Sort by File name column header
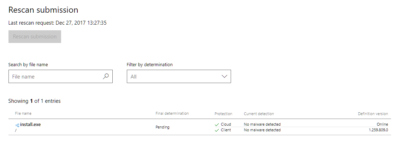This screenshot has height=151, width=402. pyautogui.click(x=23, y=113)
